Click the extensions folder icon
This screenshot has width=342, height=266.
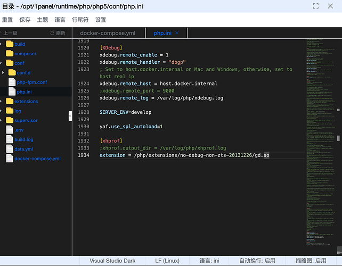tap(10, 101)
